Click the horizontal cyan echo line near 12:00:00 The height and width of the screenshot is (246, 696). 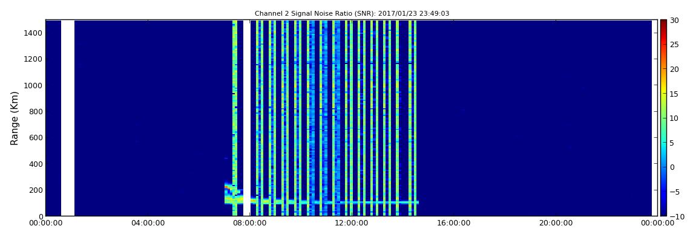tap(364, 202)
